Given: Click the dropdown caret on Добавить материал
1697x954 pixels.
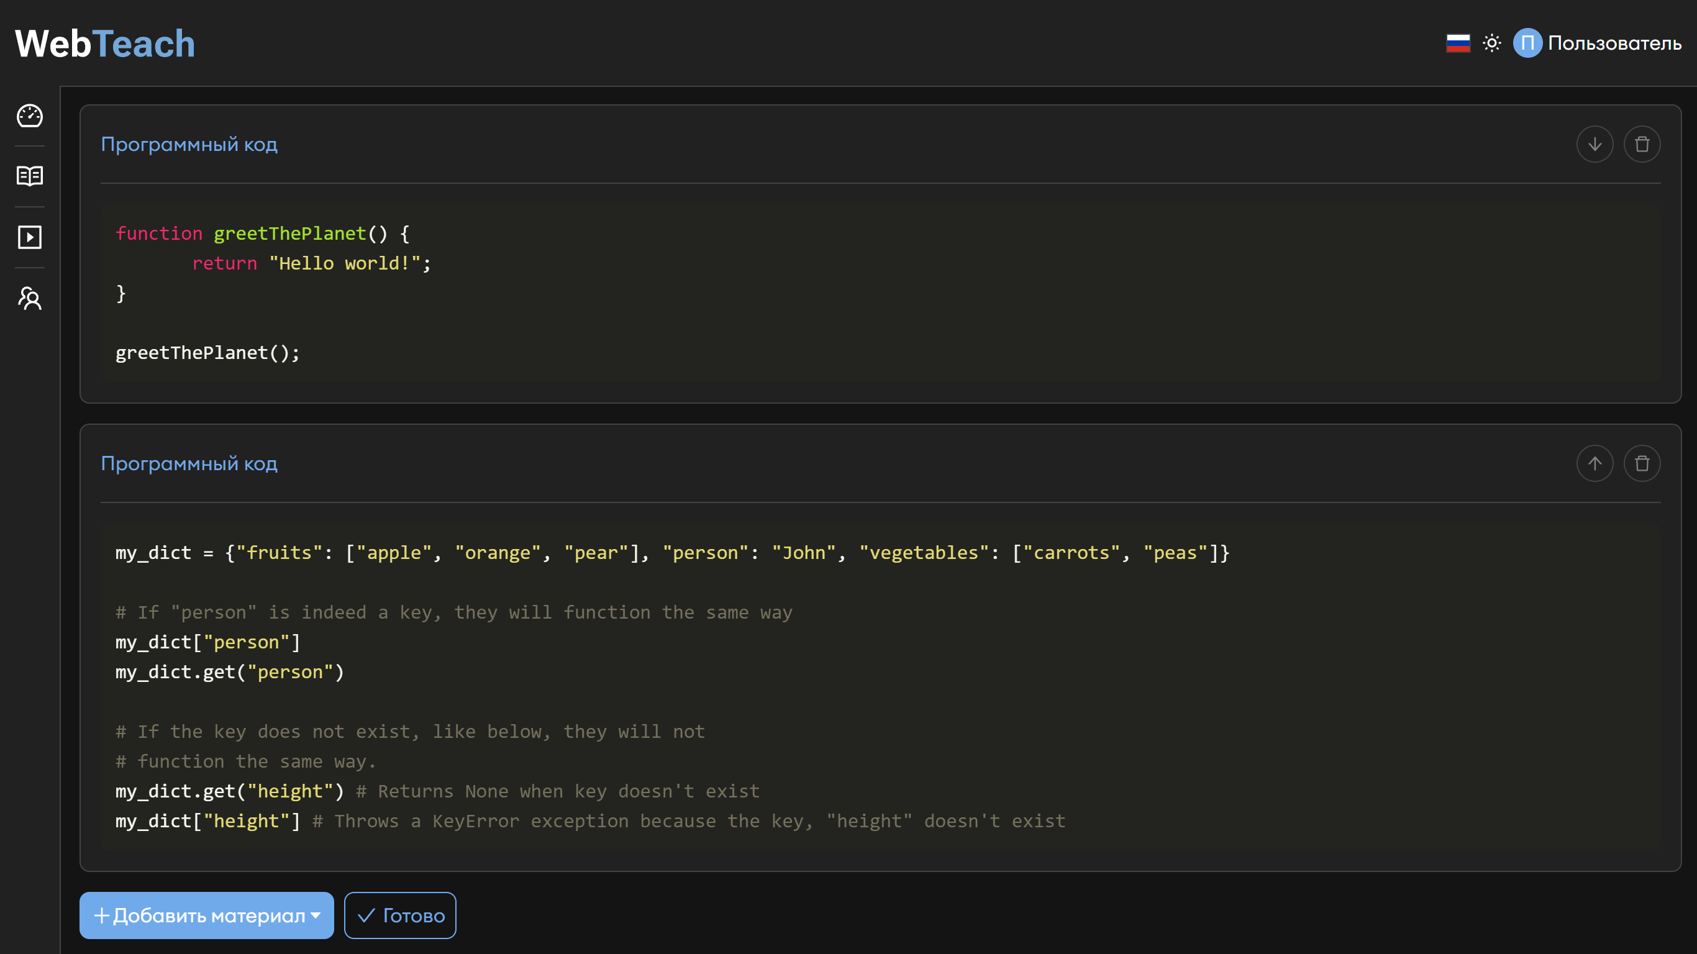Looking at the screenshot, I should [x=316, y=915].
